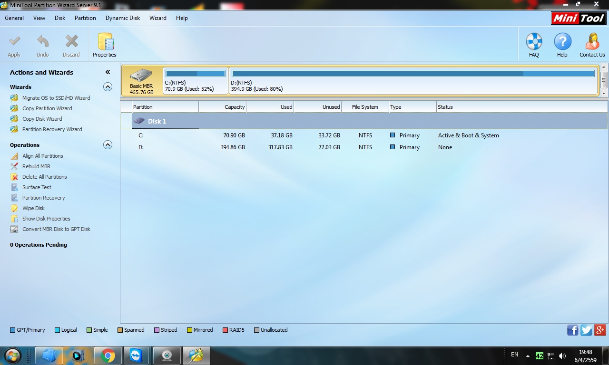The height and width of the screenshot is (365, 609).
Task: Open the Partition menu
Action: tap(85, 18)
